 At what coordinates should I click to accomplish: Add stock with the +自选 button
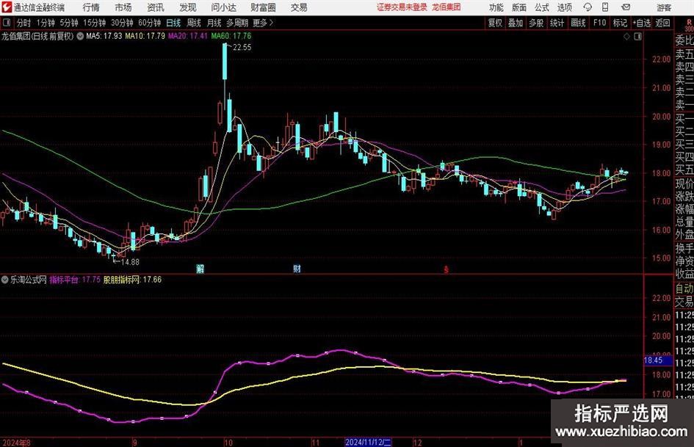(643, 23)
